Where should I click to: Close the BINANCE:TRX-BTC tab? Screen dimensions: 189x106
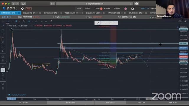(40, 13)
